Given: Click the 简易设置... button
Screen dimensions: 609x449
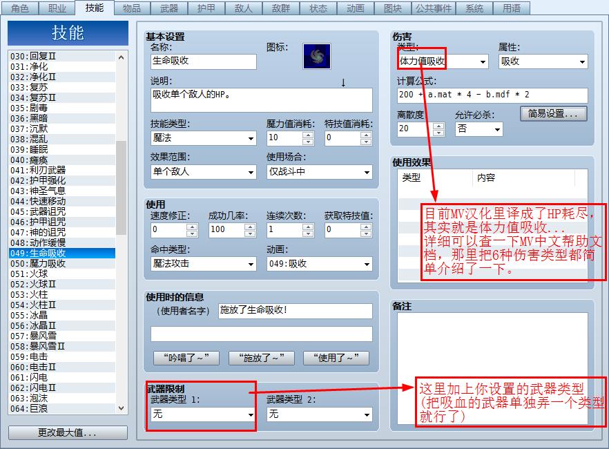Looking at the screenshot, I should 554,114.
